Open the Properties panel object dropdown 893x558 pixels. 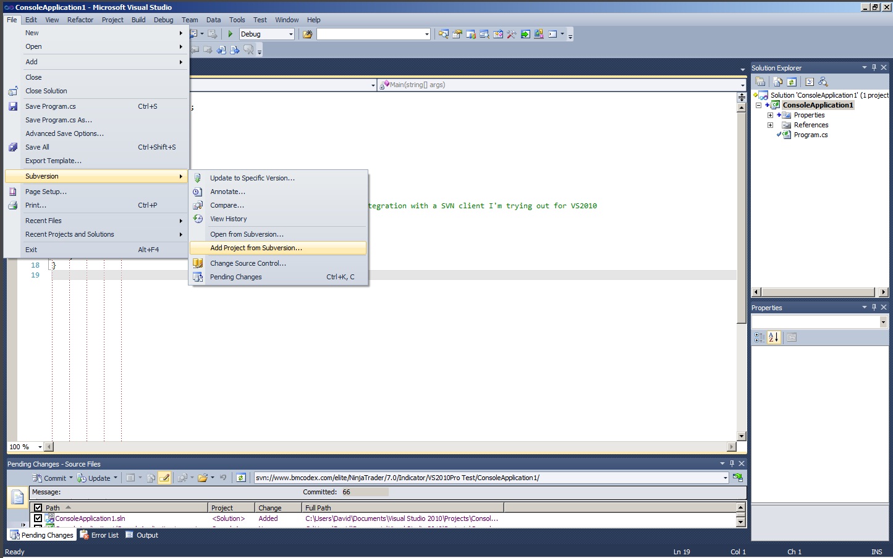click(x=883, y=322)
